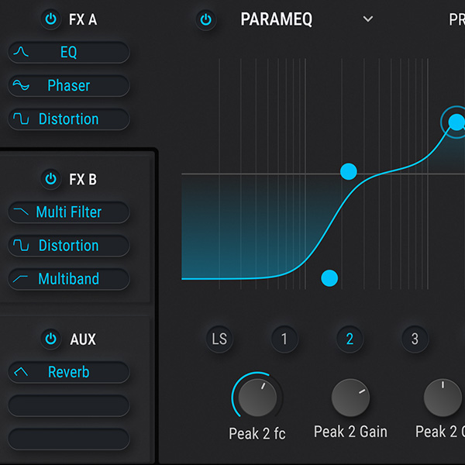
Task: Toggle the PARAMEQ power button
Action: click(205, 19)
